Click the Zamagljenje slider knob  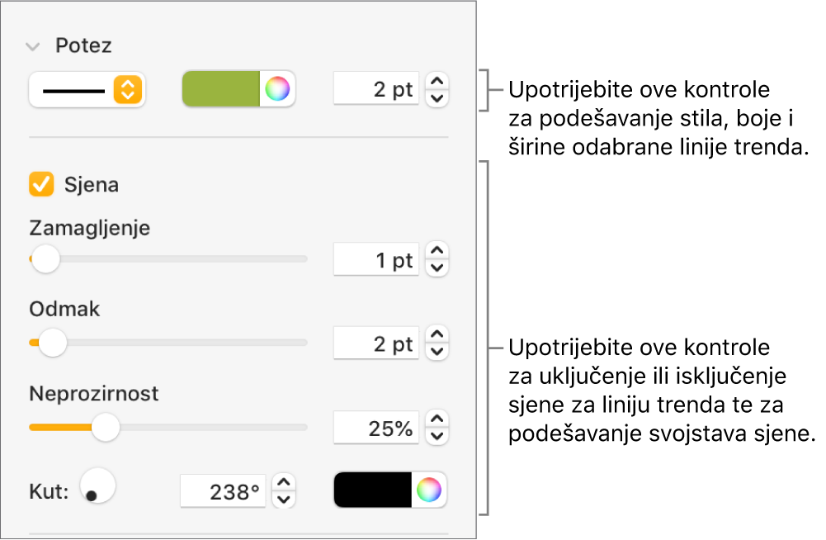45,258
